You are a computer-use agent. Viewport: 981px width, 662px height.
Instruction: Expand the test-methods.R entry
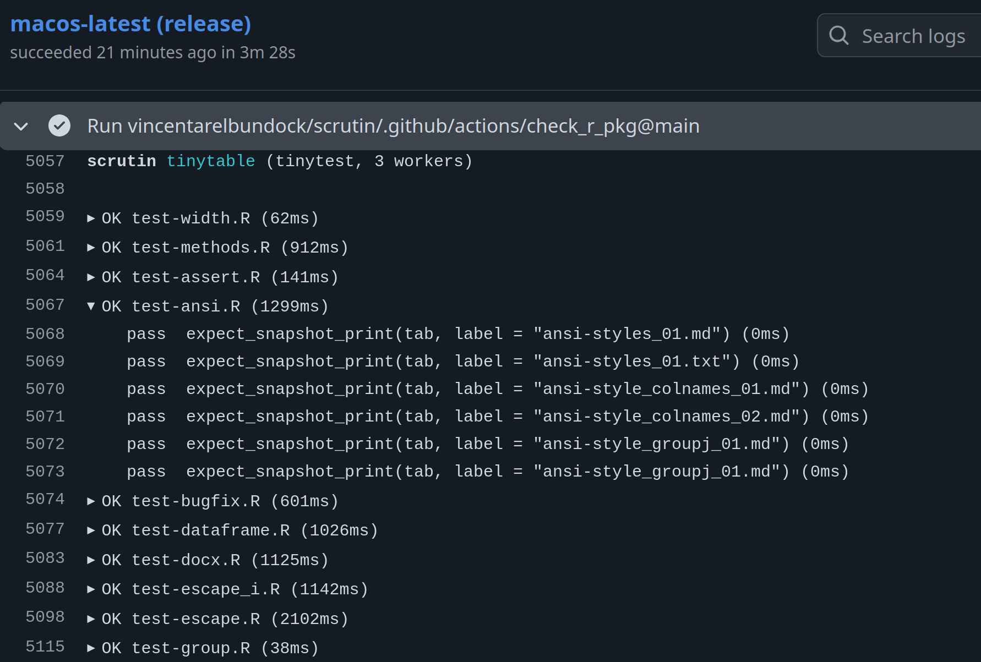point(91,247)
